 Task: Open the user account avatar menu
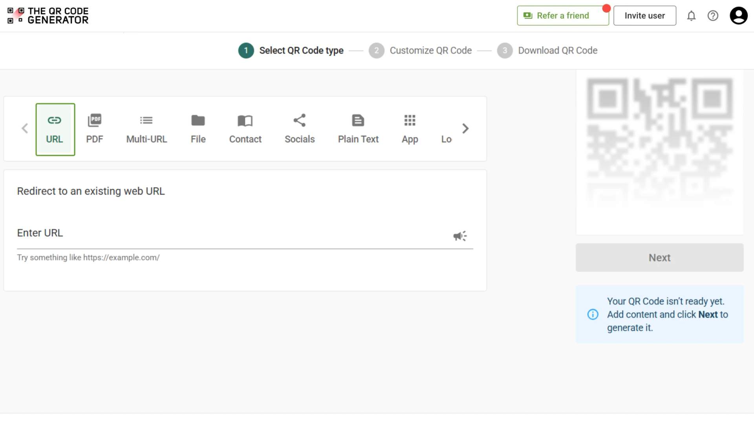[738, 16]
